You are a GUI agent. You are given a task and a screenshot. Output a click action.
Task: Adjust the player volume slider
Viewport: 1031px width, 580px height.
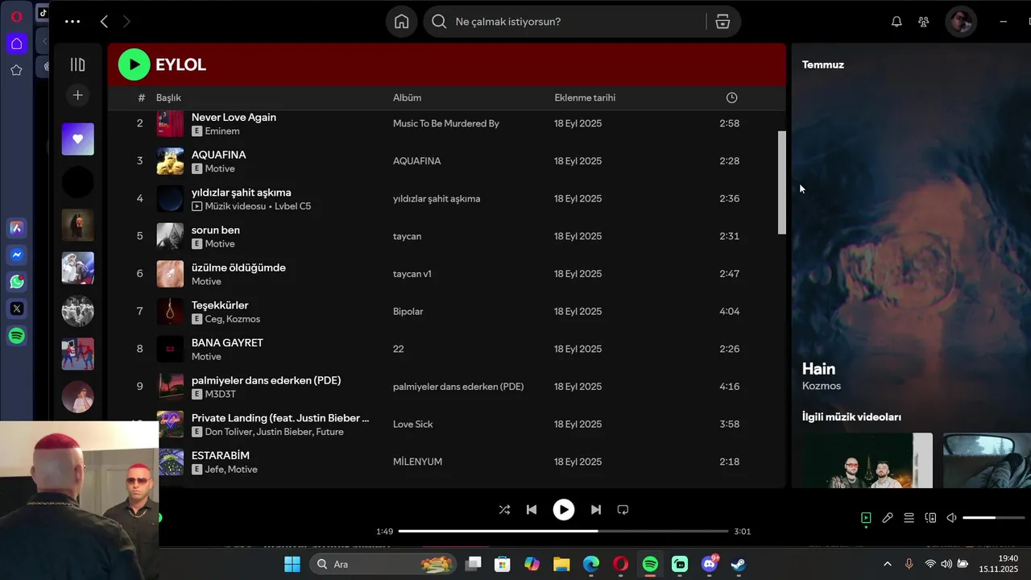[x=993, y=518]
